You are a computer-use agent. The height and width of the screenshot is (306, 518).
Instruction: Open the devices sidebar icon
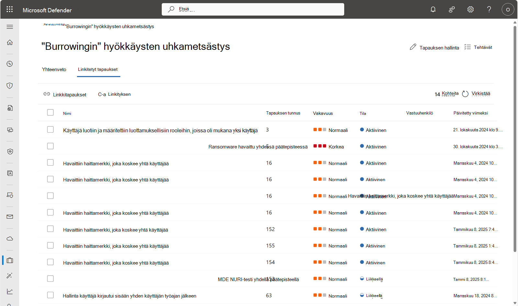pyautogui.click(x=10, y=130)
